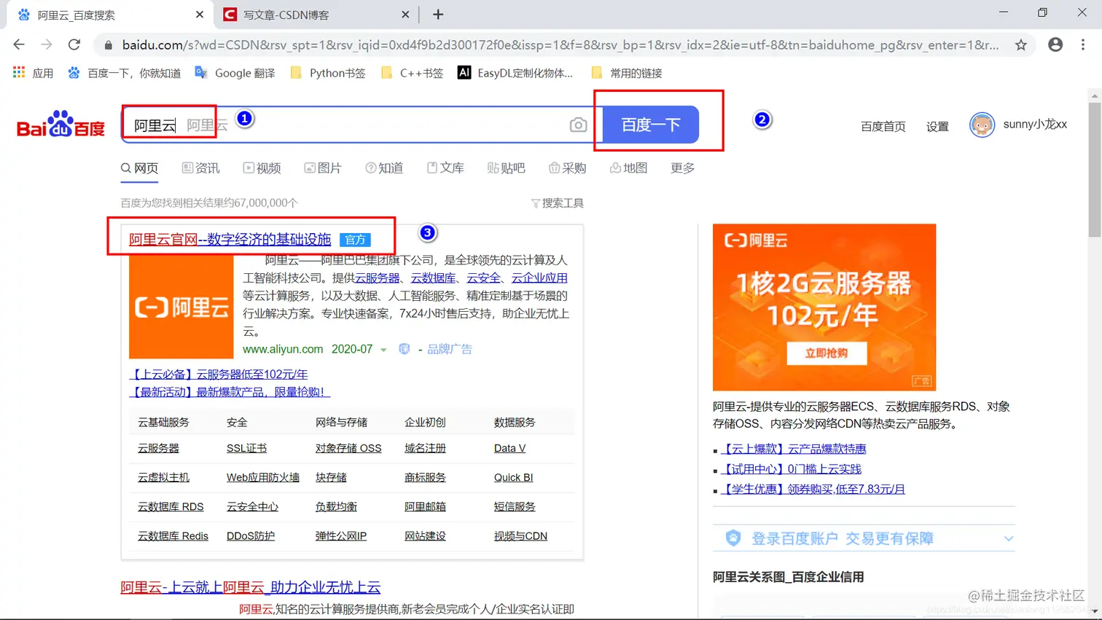Open the 对象存储 OSS link

pos(348,448)
